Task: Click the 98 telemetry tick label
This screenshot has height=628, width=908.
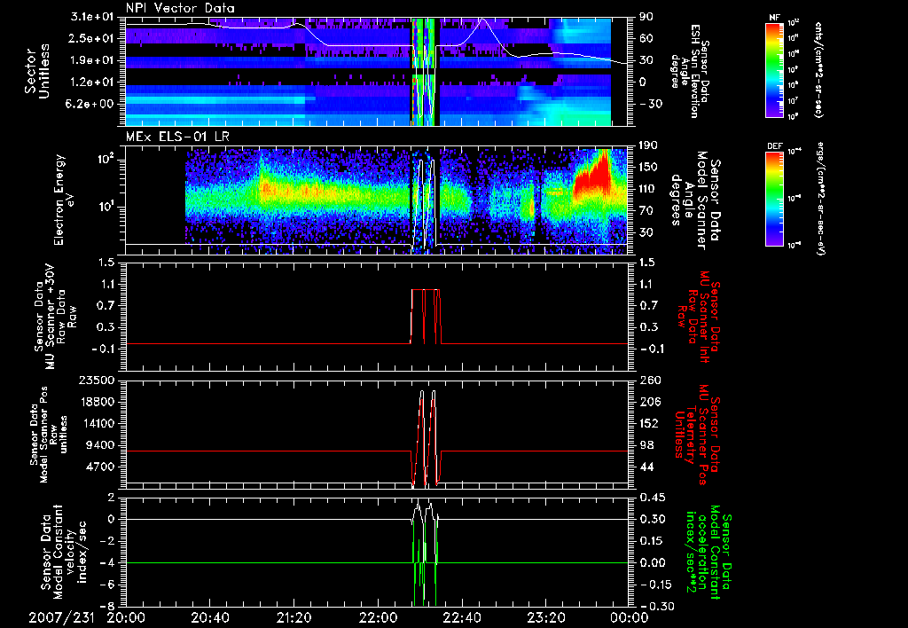Action: click(646, 445)
